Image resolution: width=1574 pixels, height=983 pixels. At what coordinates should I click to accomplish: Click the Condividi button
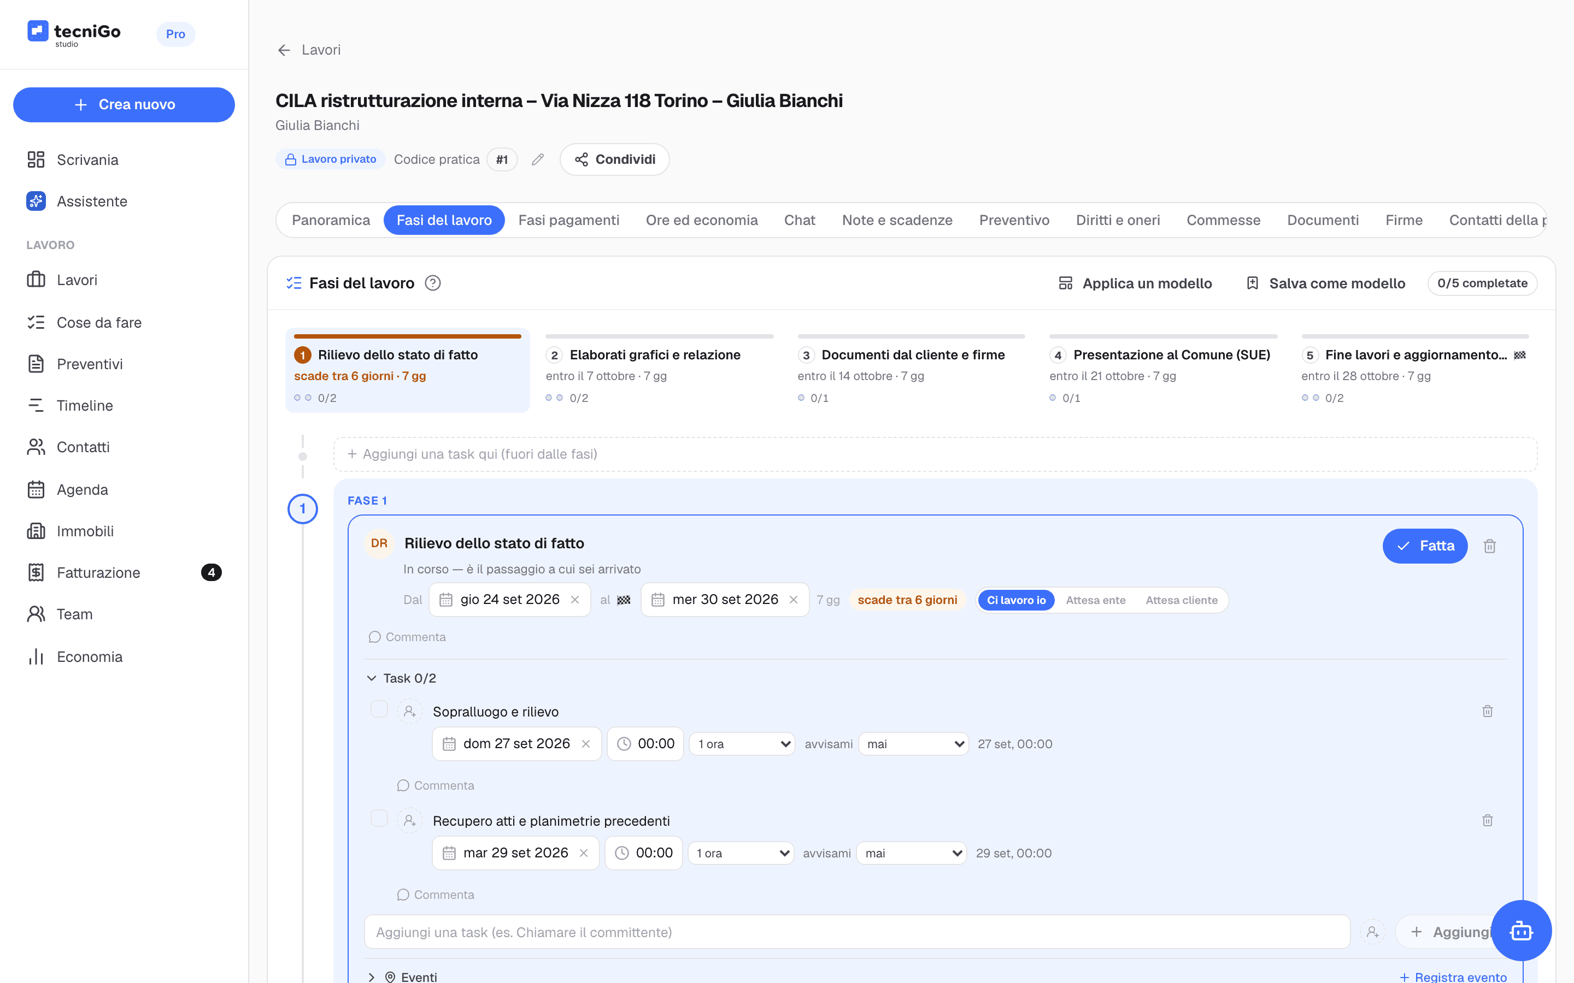click(x=615, y=159)
